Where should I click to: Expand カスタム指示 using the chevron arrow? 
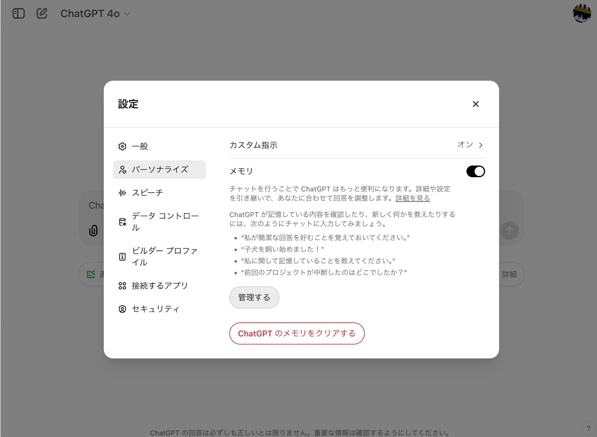click(481, 145)
